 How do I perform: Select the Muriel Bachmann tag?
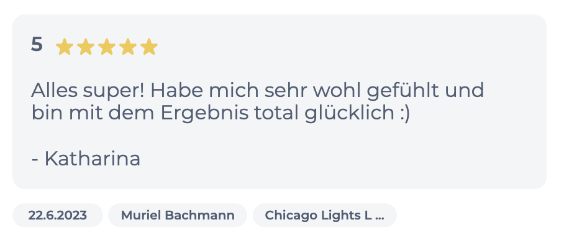tap(178, 215)
